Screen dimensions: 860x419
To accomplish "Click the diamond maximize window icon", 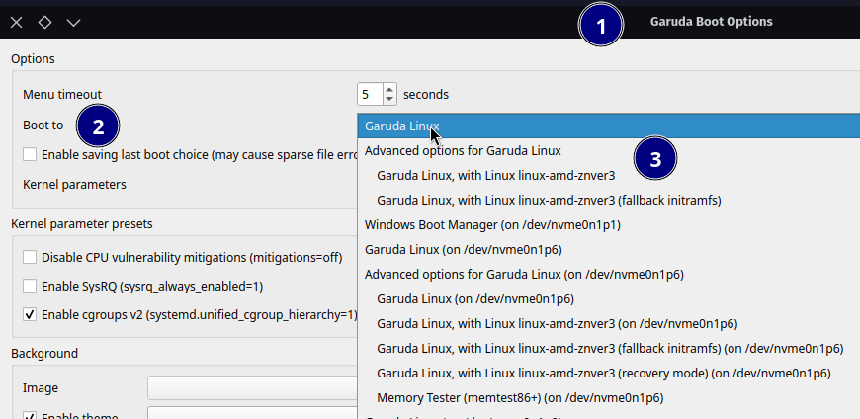I will pyautogui.click(x=44, y=23).
